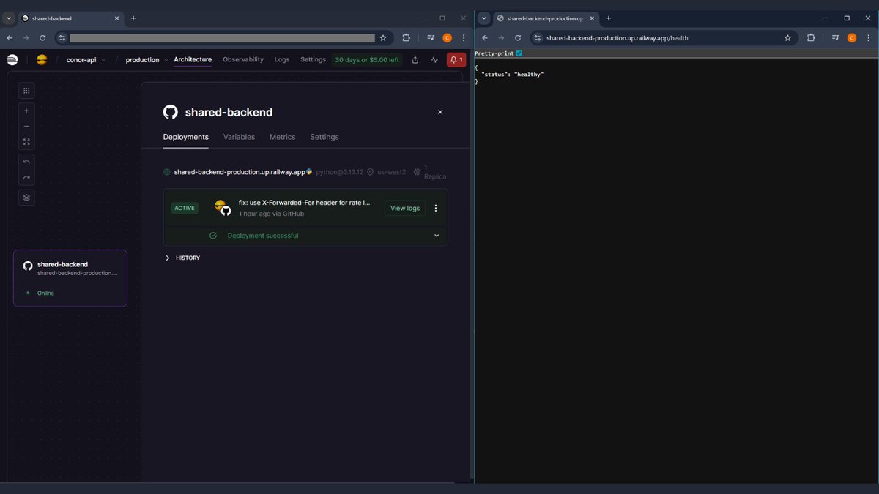879x494 pixels.
Task: Open tab search dropdown in right browser
Action: (484, 18)
